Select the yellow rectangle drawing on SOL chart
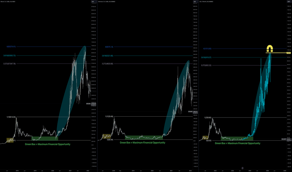This screenshot has height=172, width=292. [206, 138]
